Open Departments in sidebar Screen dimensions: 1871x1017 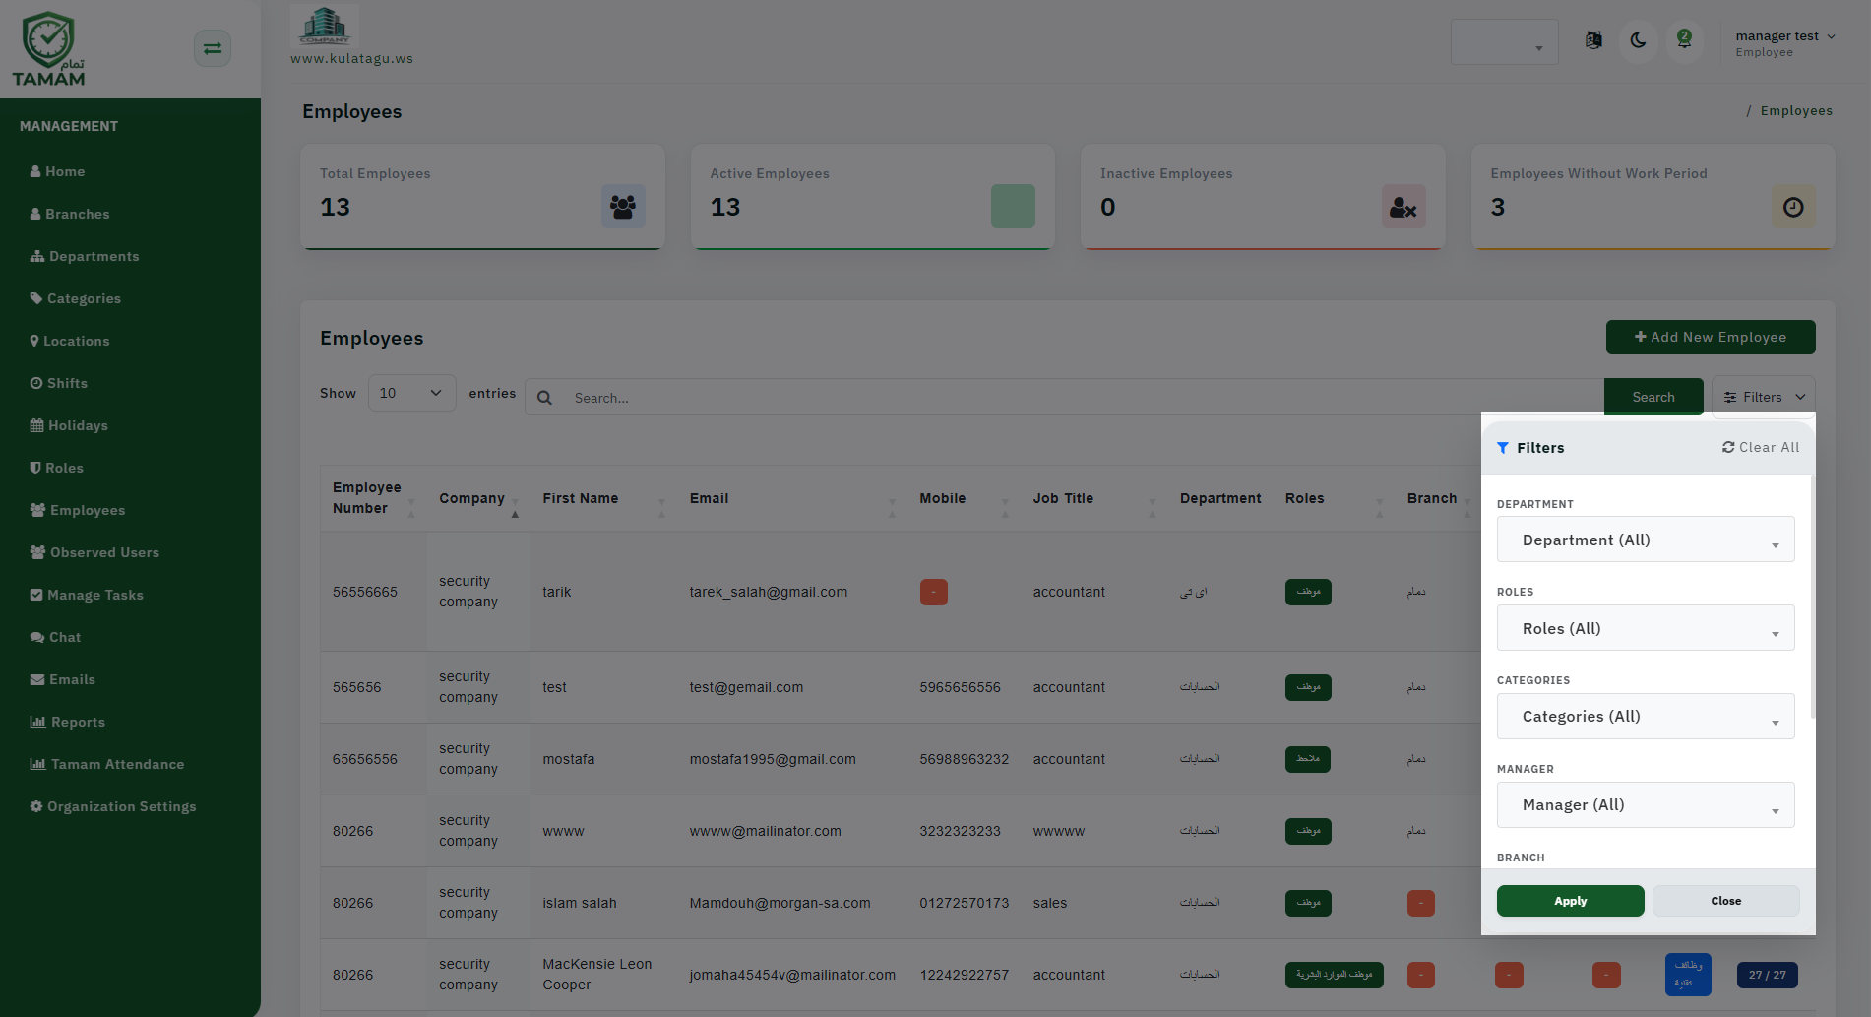pos(85,256)
